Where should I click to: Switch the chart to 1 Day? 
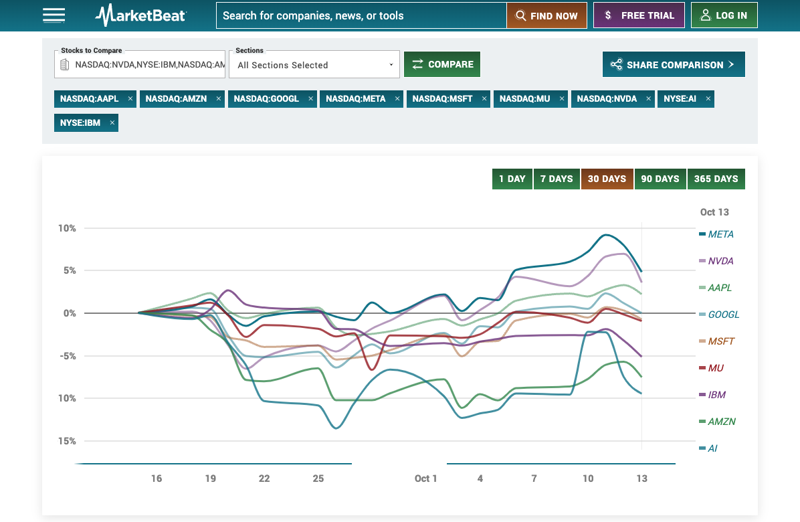click(x=512, y=179)
